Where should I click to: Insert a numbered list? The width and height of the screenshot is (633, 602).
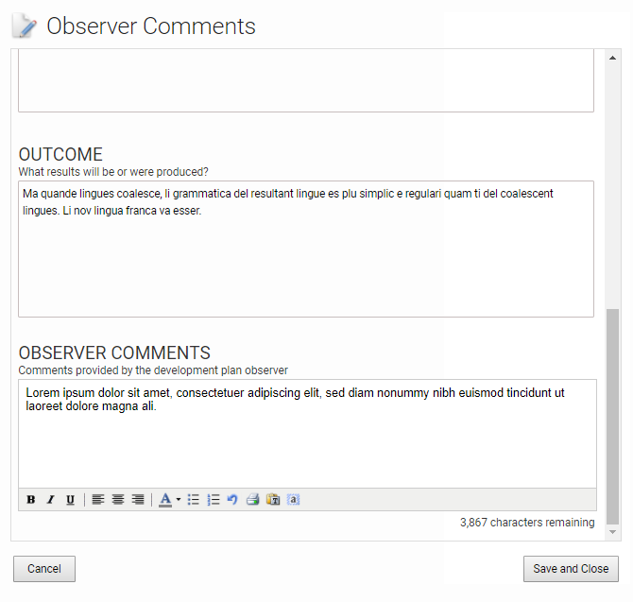(214, 499)
